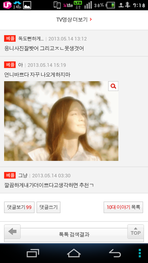Tap the Android back key

pos(115,253)
